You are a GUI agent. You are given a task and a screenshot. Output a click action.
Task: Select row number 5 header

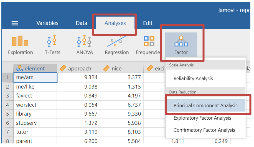(7, 114)
